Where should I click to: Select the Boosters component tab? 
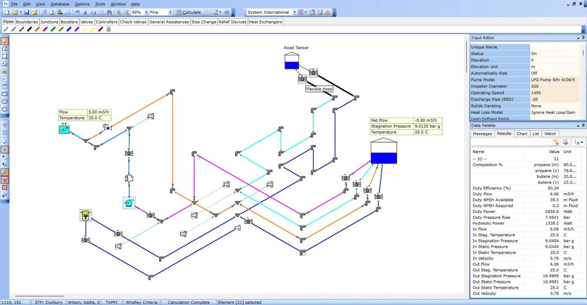tap(69, 22)
